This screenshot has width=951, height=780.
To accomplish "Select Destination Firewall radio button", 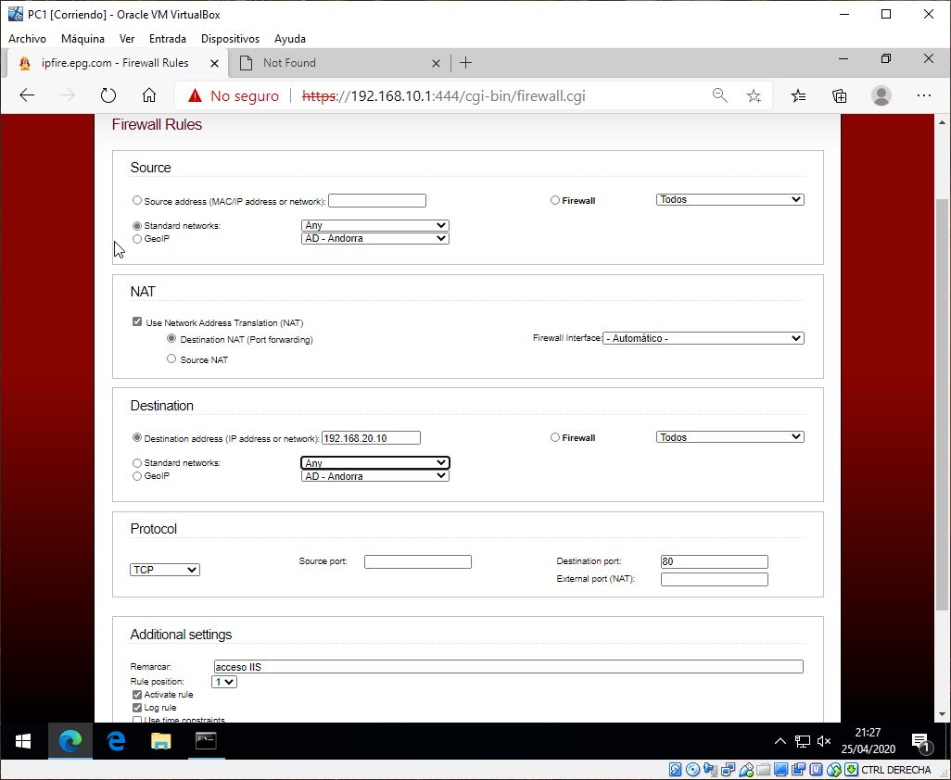I will point(555,437).
